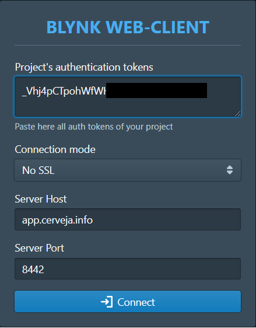This screenshot has width=256, height=328.
Task: Place cursor in the app.cerveja.info host text
Action: (58, 220)
